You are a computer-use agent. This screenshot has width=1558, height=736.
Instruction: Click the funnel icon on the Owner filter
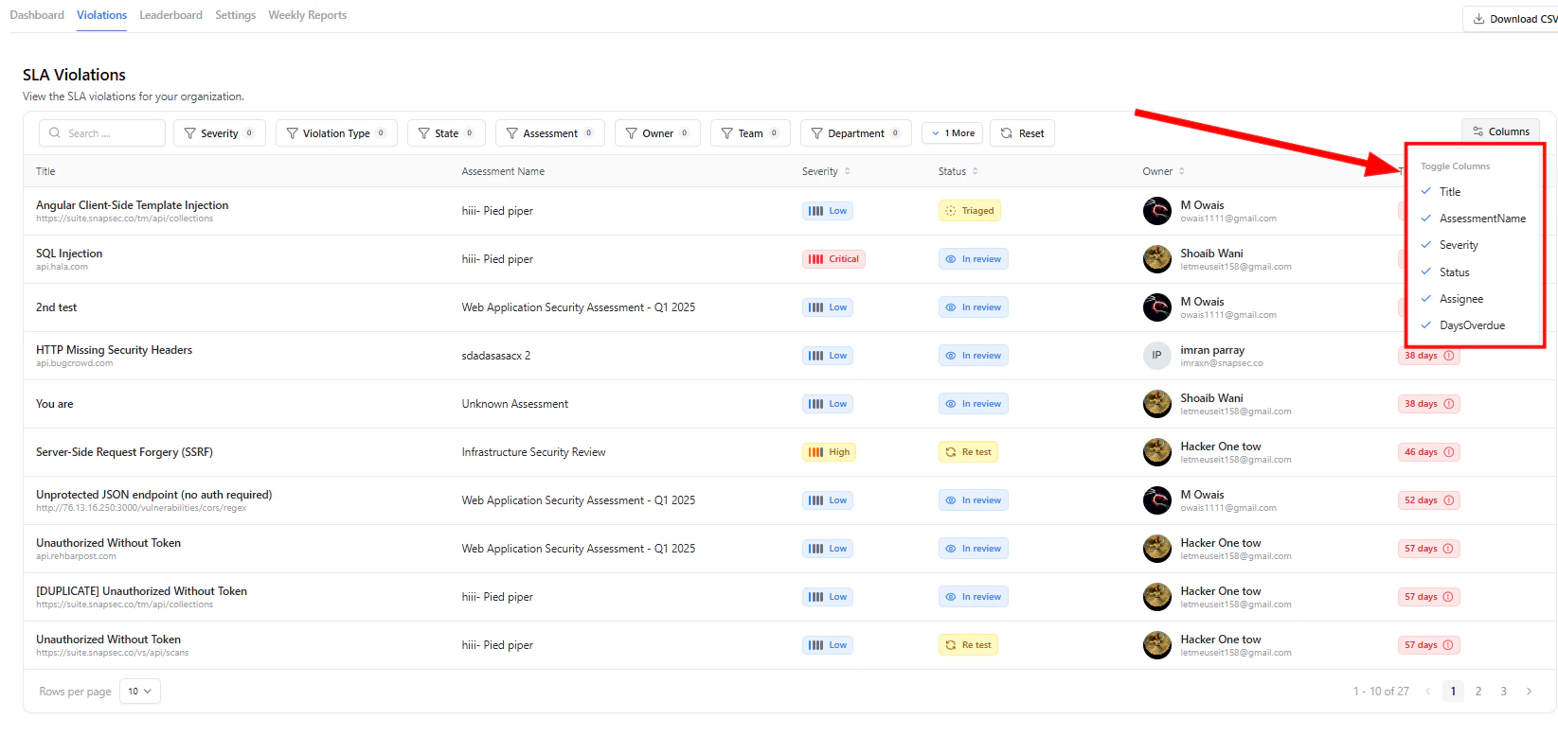point(632,133)
